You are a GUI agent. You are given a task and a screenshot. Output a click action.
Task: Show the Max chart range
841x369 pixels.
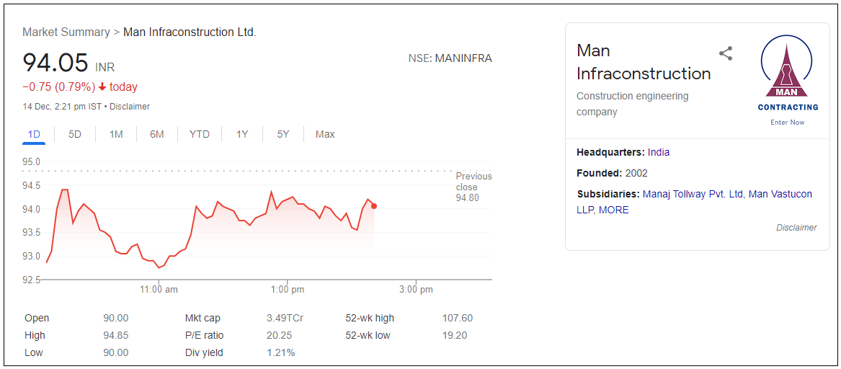click(x=325, y=134)
